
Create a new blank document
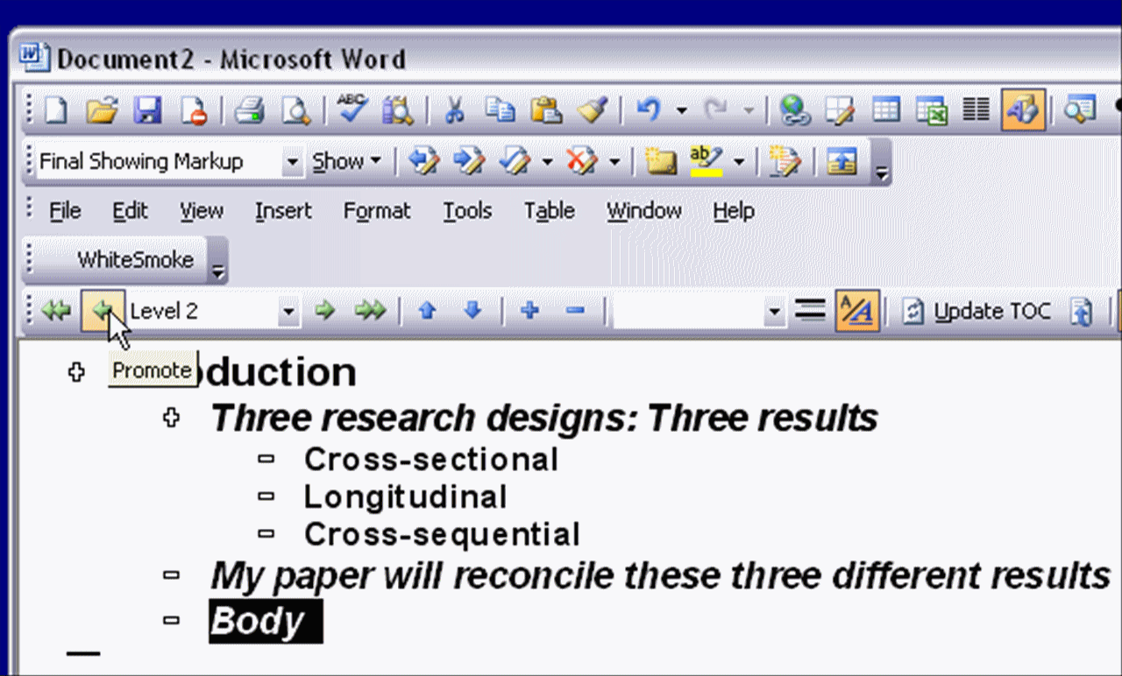[x=56, y=110]
